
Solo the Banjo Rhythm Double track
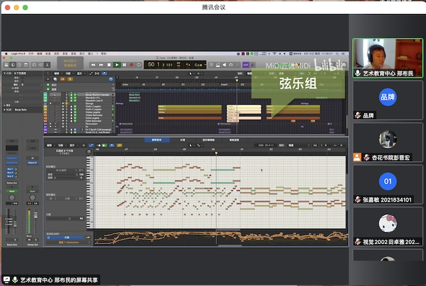[67, 94]
